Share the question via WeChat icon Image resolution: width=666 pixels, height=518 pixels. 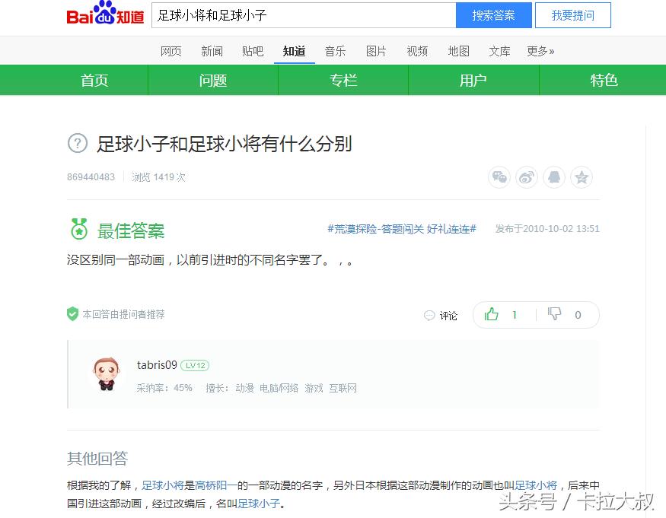click(x=499, y=176)
